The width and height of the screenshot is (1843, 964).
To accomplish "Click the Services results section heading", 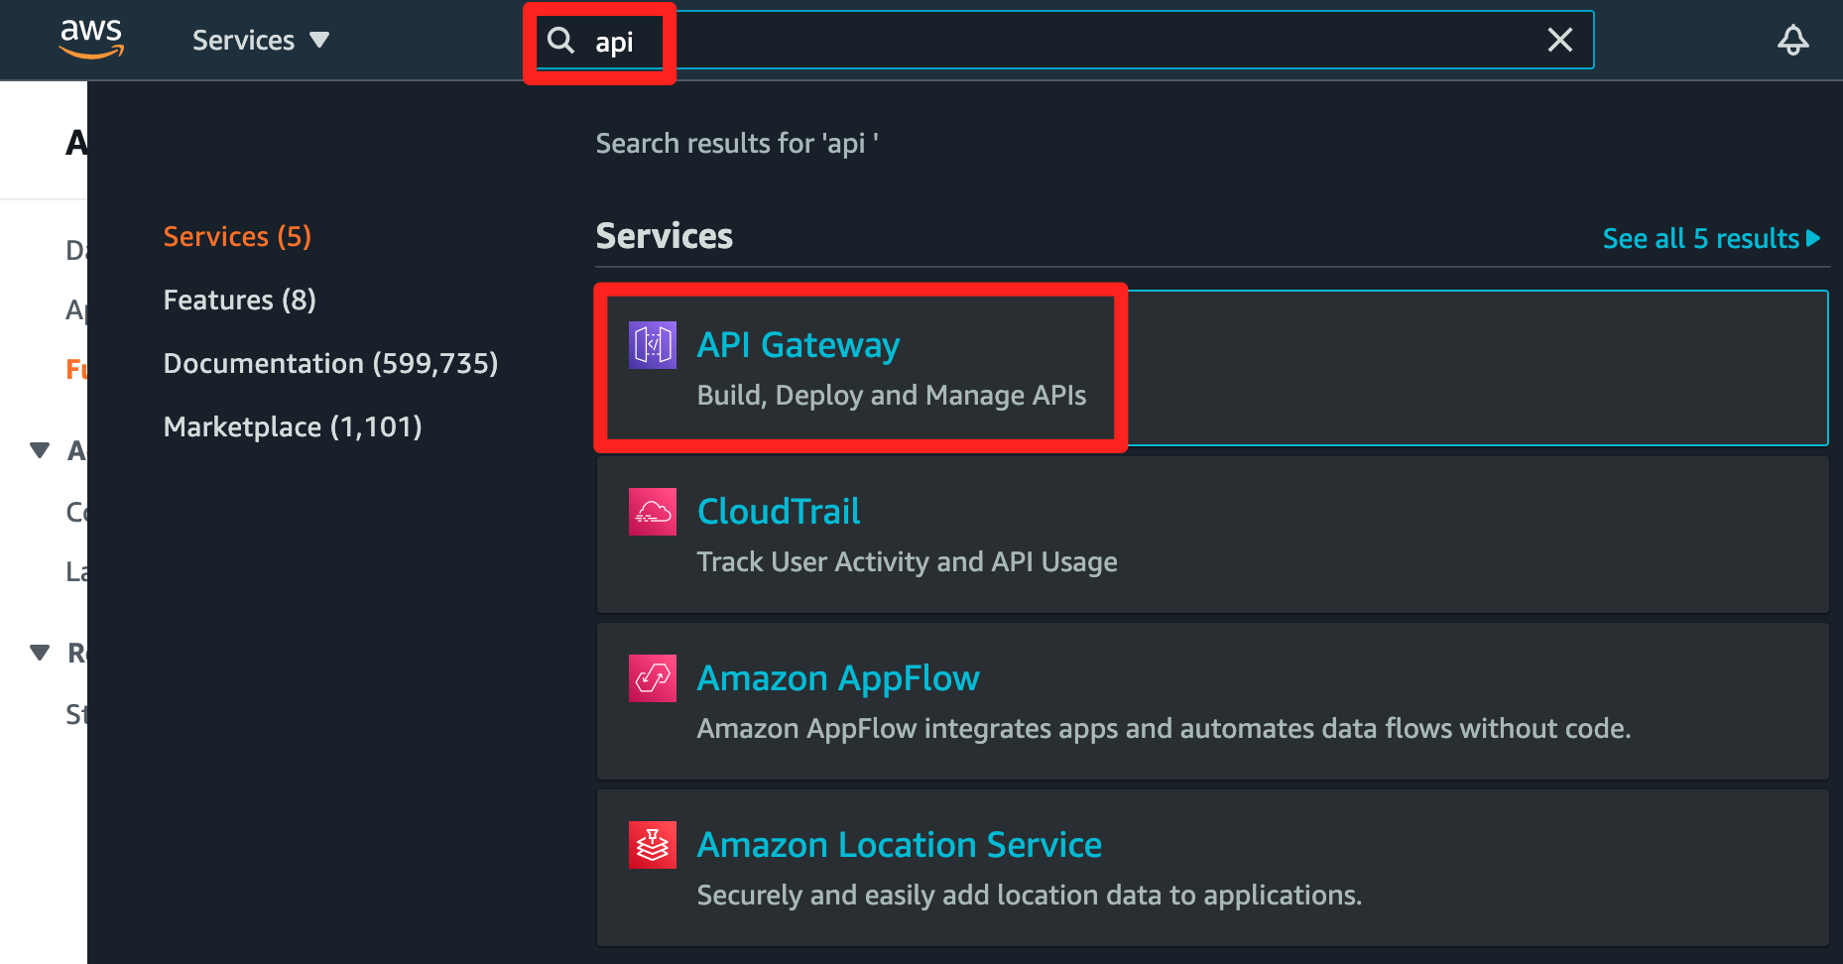I will (x=665, y=236).
